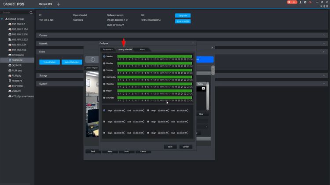Click Cancel in the Configure dialog
The width and height of the screenshot is (330, 185).
(185, 147)
